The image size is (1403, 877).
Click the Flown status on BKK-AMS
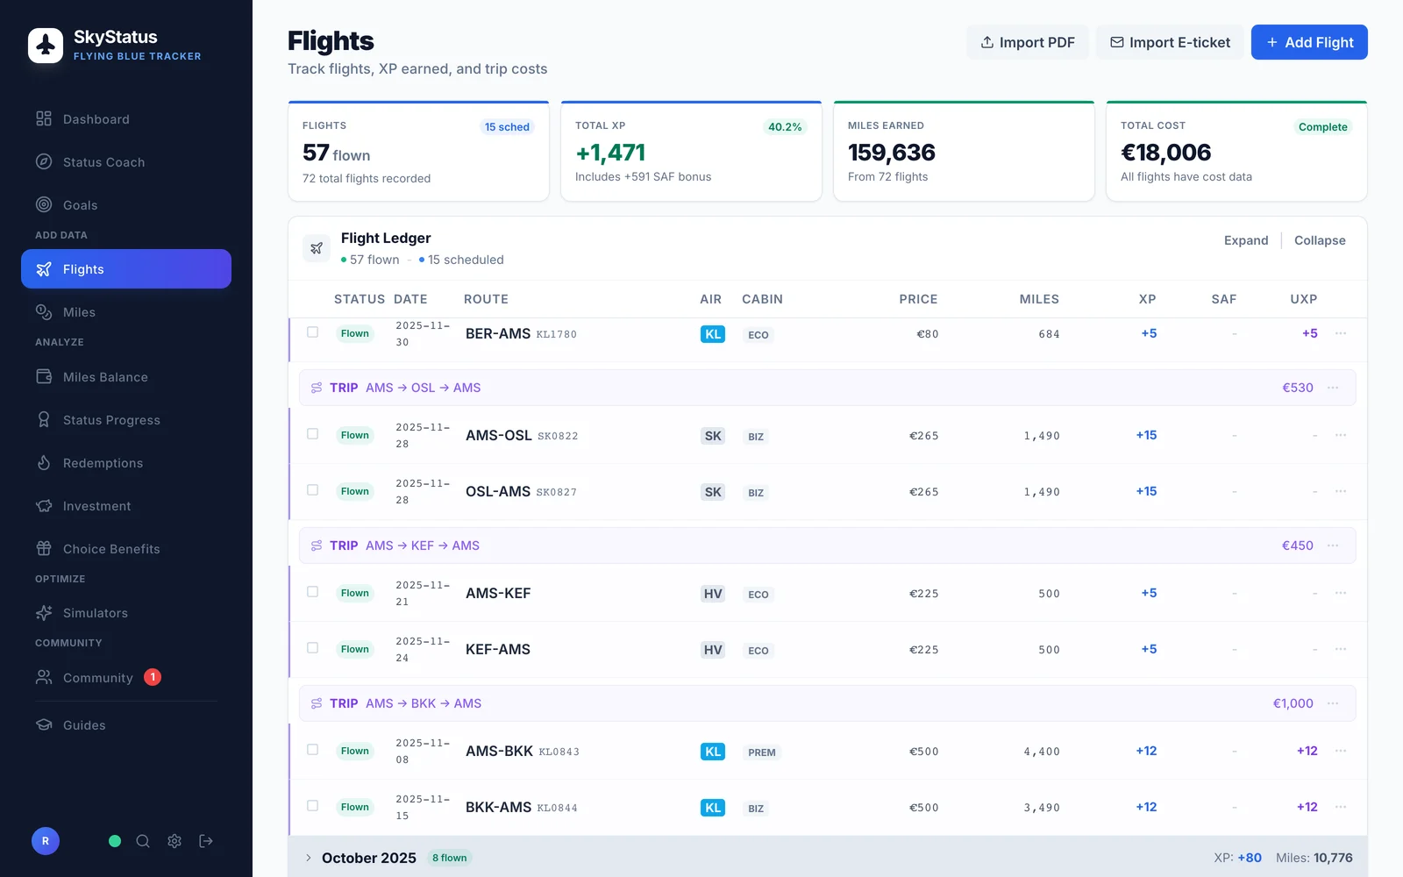(355, 807)
